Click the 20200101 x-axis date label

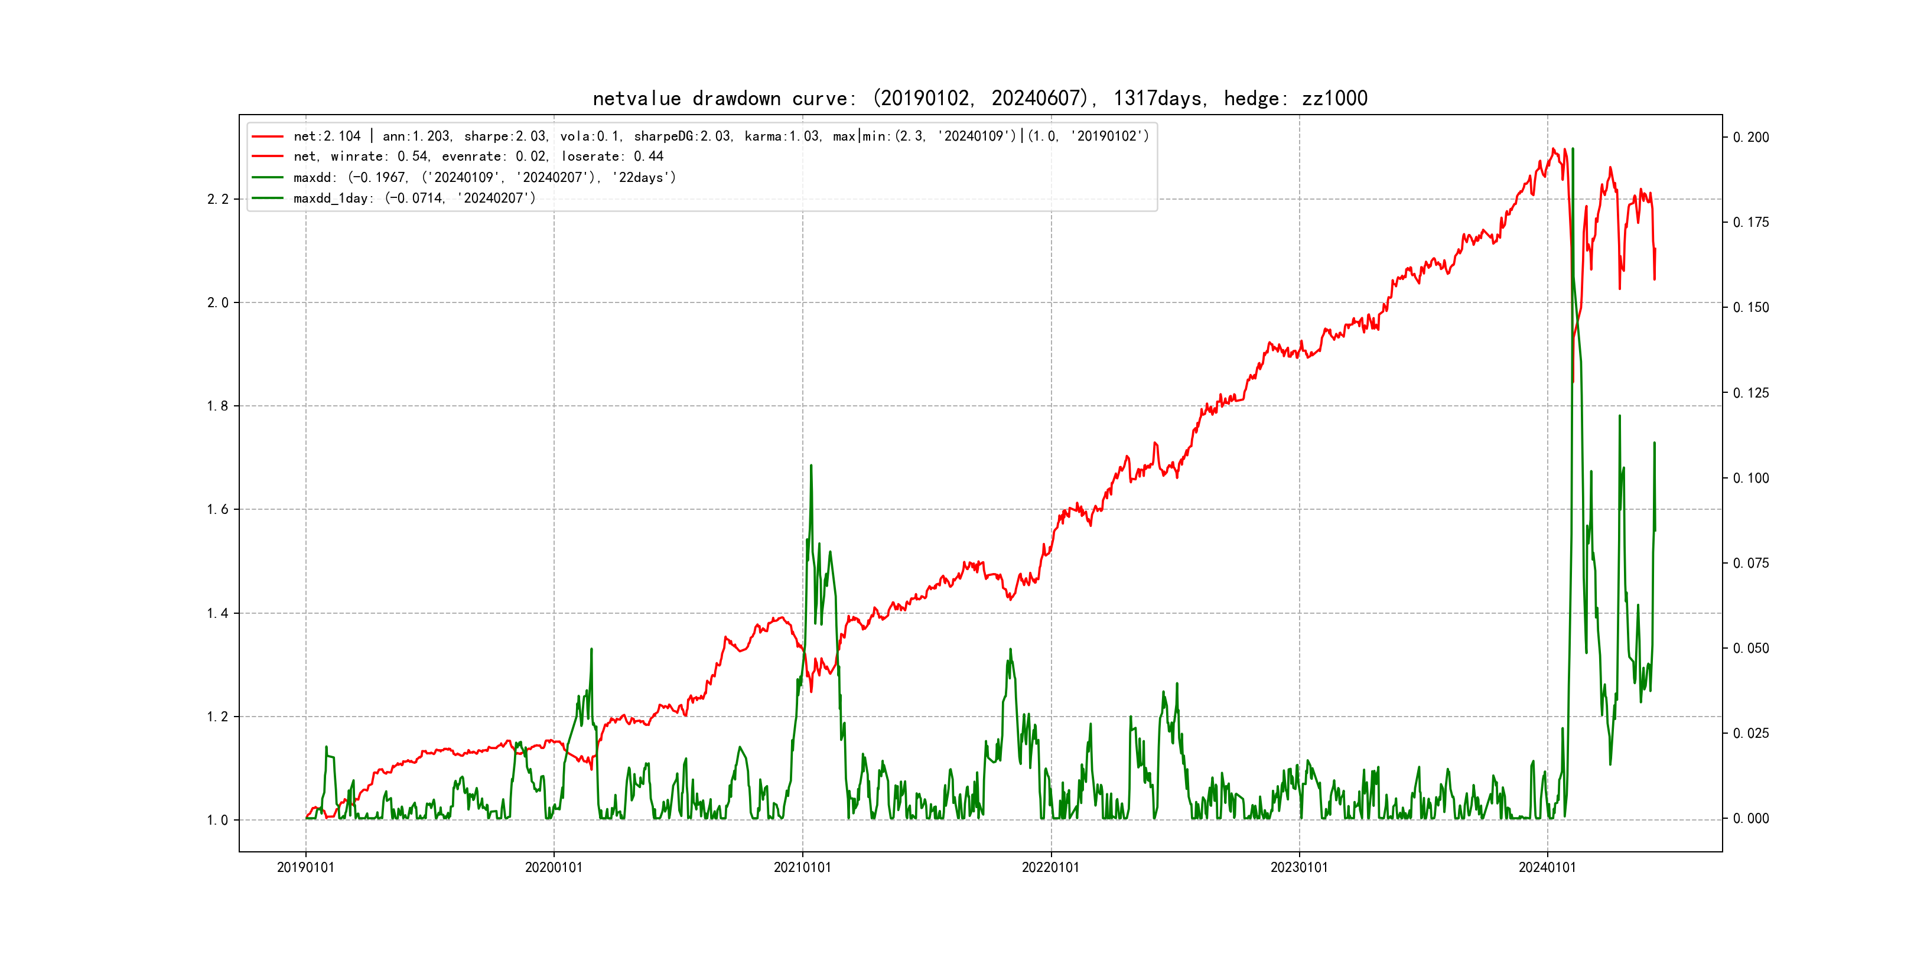point(554,867)
